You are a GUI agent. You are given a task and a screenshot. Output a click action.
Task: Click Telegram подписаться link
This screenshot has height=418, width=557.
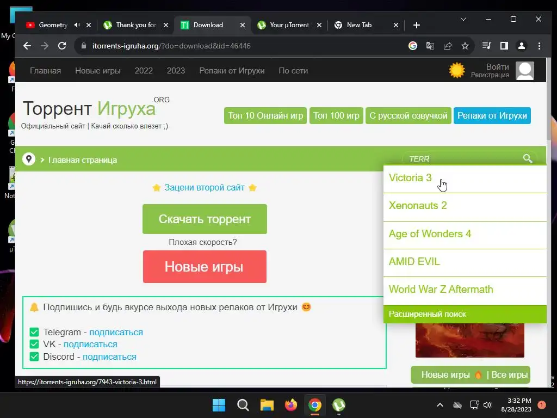[x=116, y=333]
